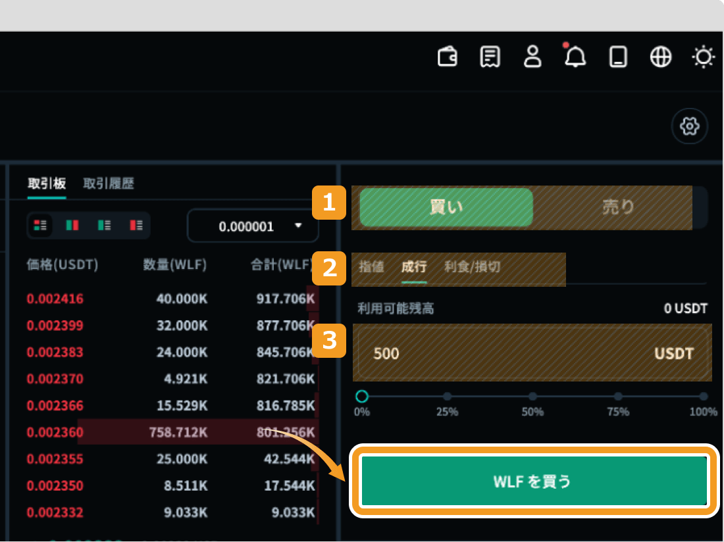724x542 pixels.
Task: Switch to the 指値 order tab
Action: 372,268
